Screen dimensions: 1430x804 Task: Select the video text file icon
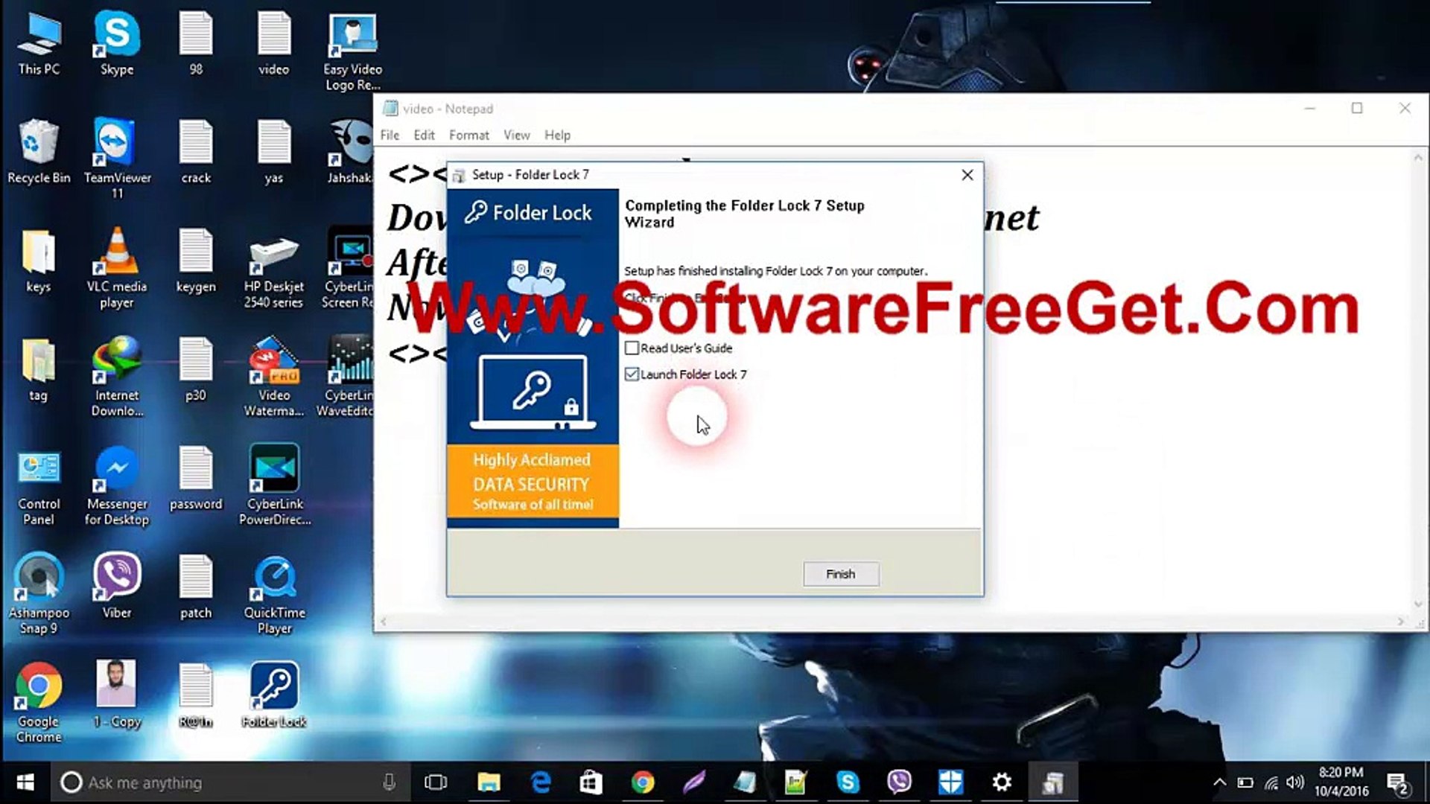[273, 45]
